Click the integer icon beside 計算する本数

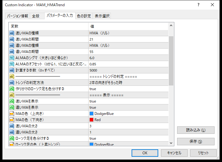12,70
